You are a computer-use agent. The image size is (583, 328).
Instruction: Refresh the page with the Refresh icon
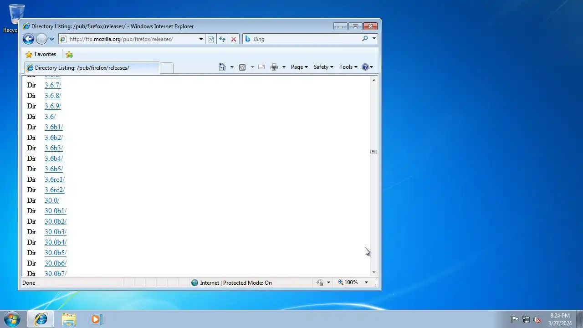point(222,39)
